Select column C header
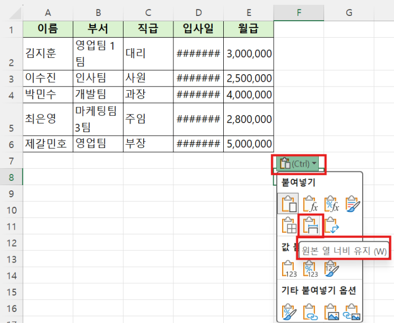 click(148, 13)
